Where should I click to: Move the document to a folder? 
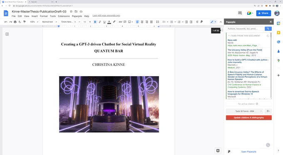pyautogui.click(x=76, y=11)
